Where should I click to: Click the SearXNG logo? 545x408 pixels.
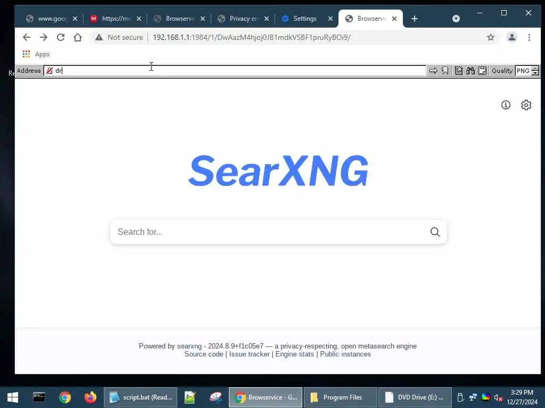point(278,171)
